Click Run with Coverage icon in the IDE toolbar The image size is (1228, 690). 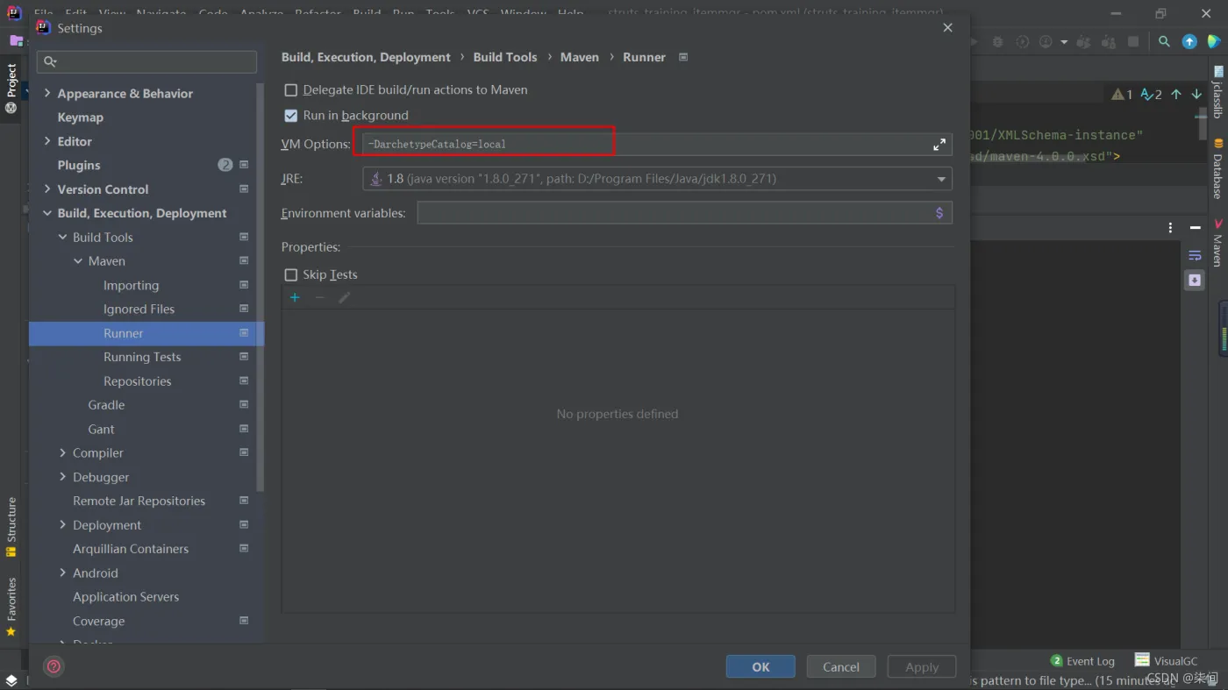(x=1022, y=42)
